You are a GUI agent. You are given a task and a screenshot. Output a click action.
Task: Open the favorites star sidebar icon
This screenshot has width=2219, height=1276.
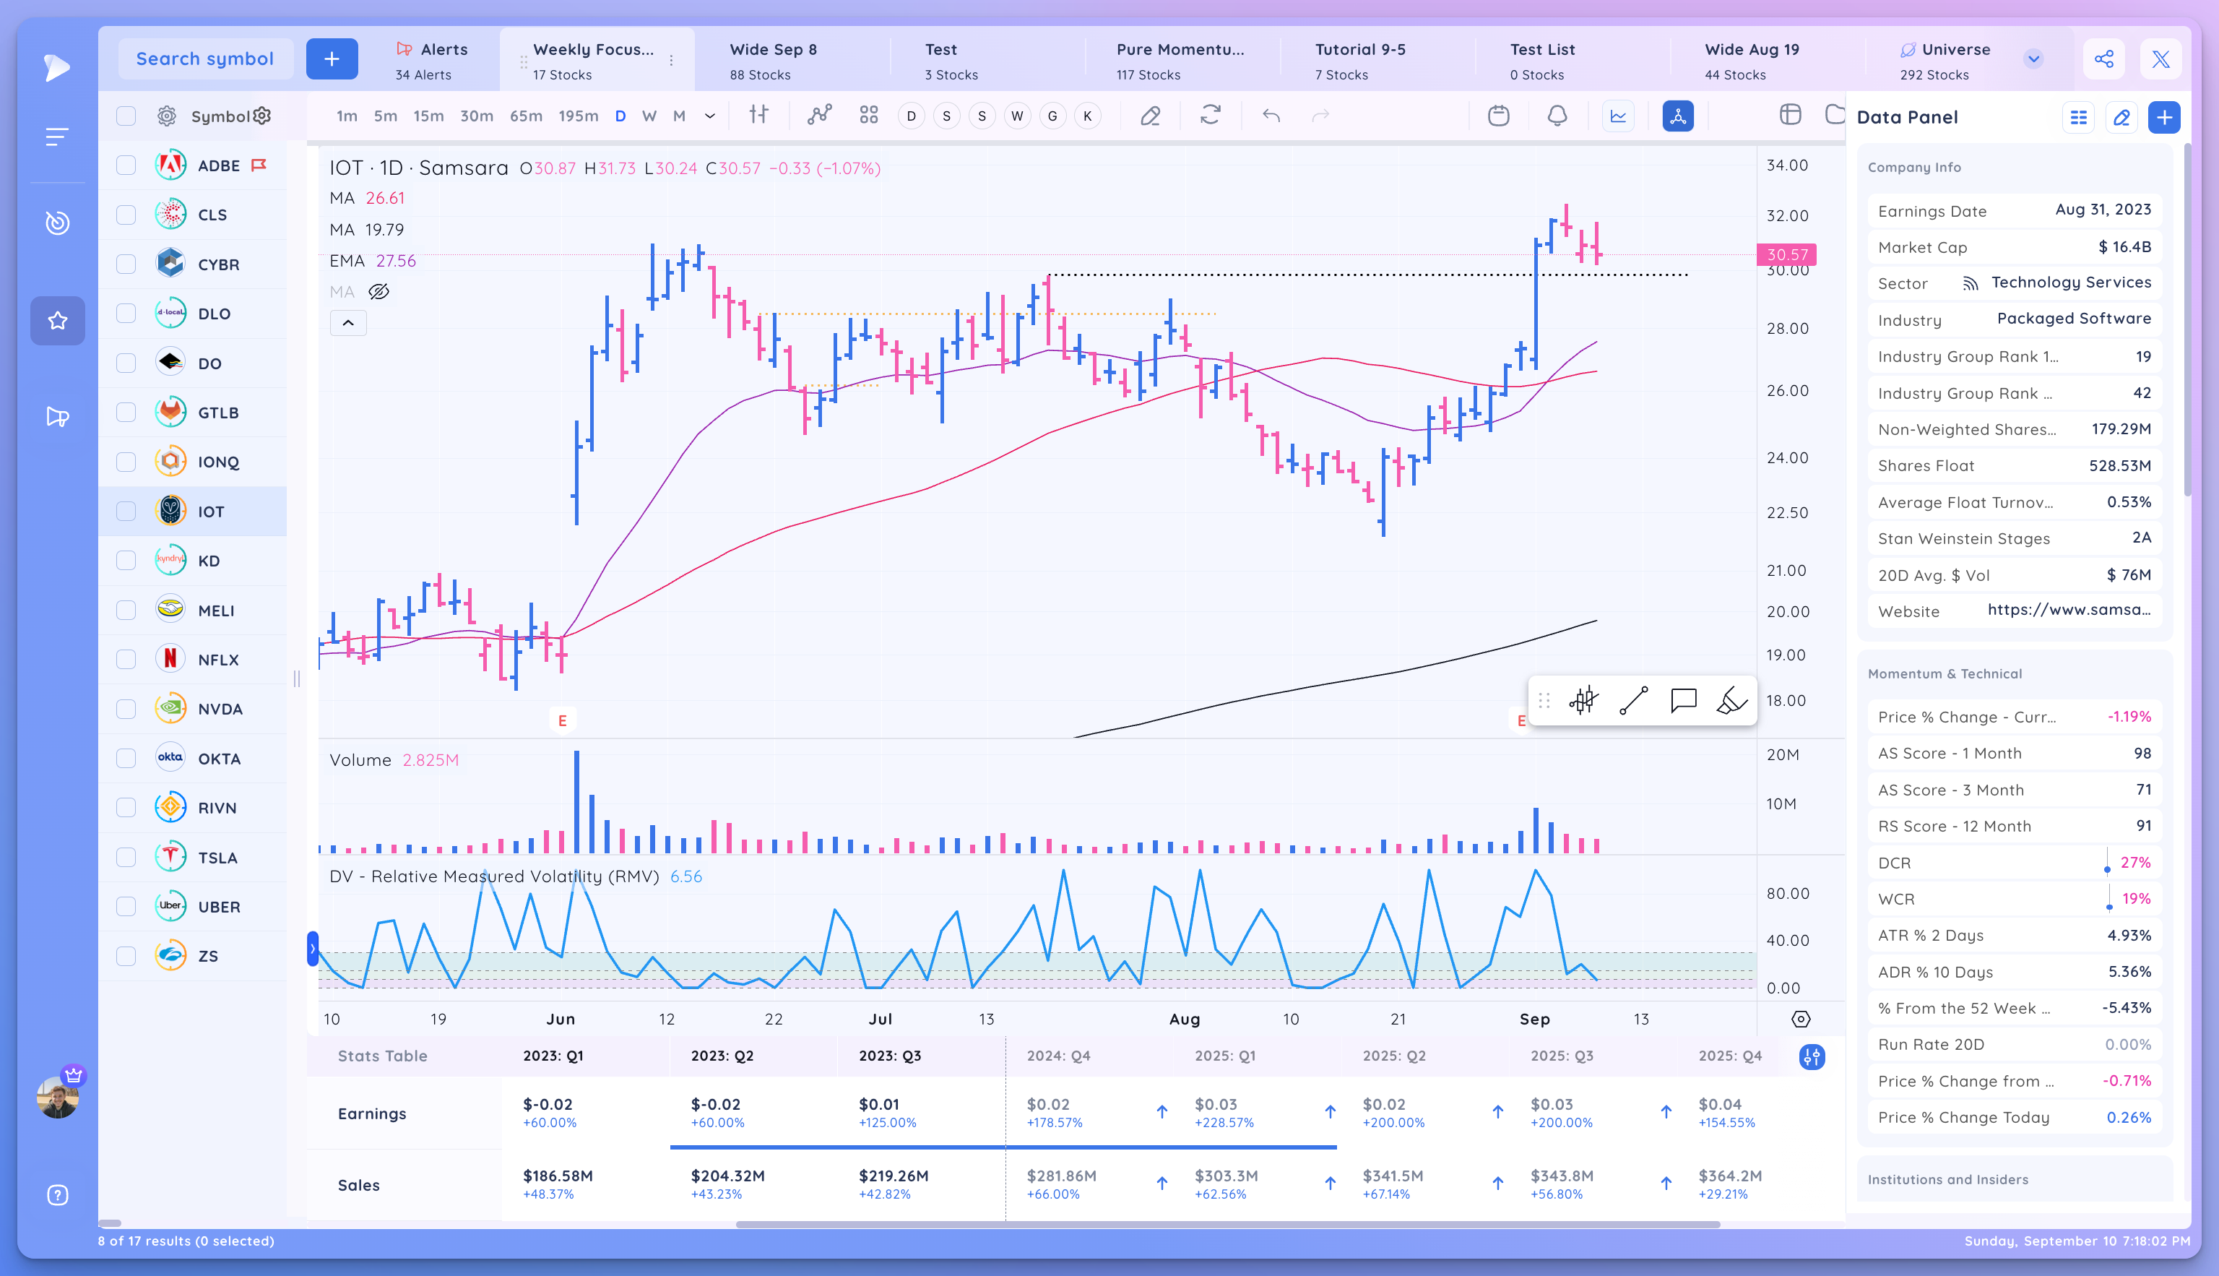(x=58, y=321)
